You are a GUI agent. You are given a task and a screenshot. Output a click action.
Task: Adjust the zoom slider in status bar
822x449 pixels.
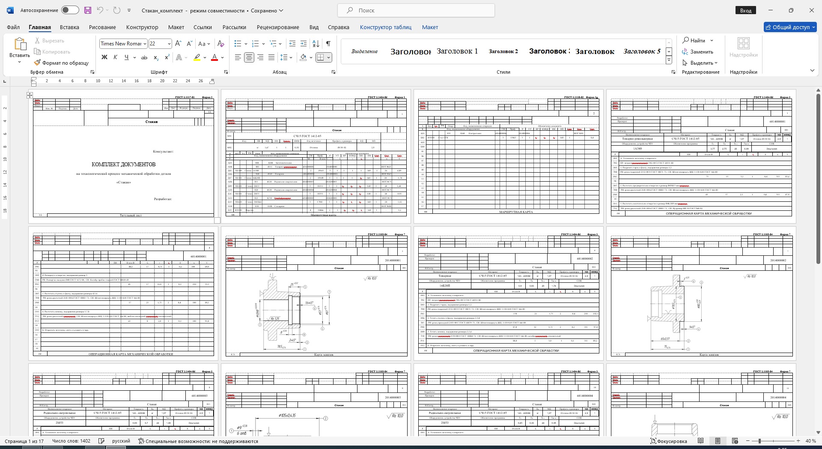pyautogui.click(x=759, y=441)
